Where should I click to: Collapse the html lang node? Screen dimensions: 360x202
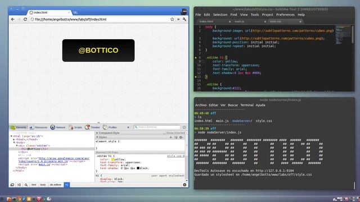(x=11, y=136)
